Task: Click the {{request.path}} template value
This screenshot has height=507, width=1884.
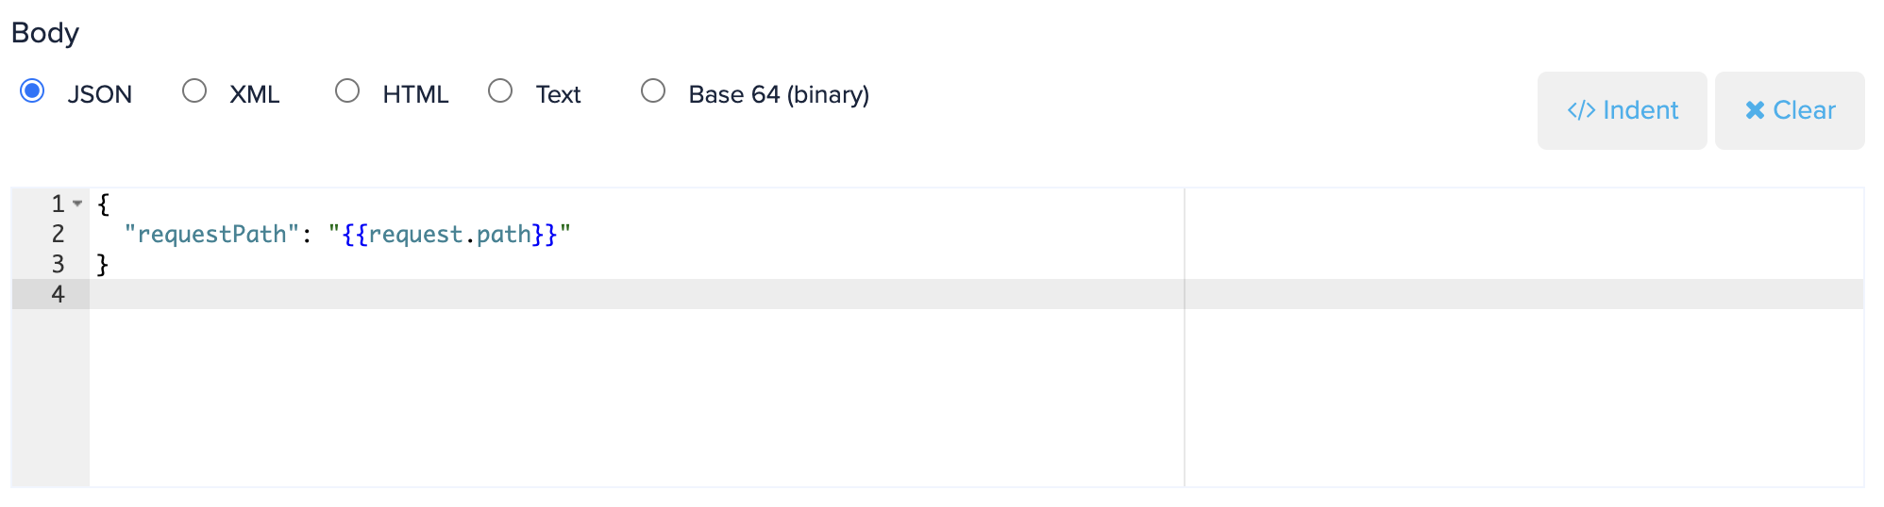Action: (449, 234)
